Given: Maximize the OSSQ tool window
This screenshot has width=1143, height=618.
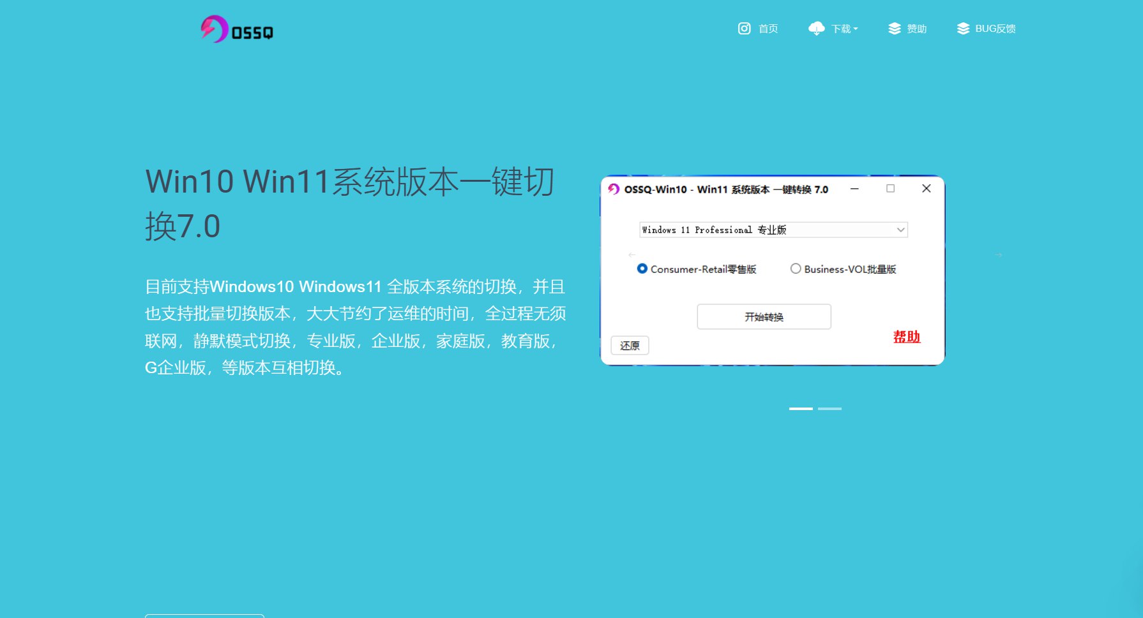Looking at the screenshot, I should (890, 189).
